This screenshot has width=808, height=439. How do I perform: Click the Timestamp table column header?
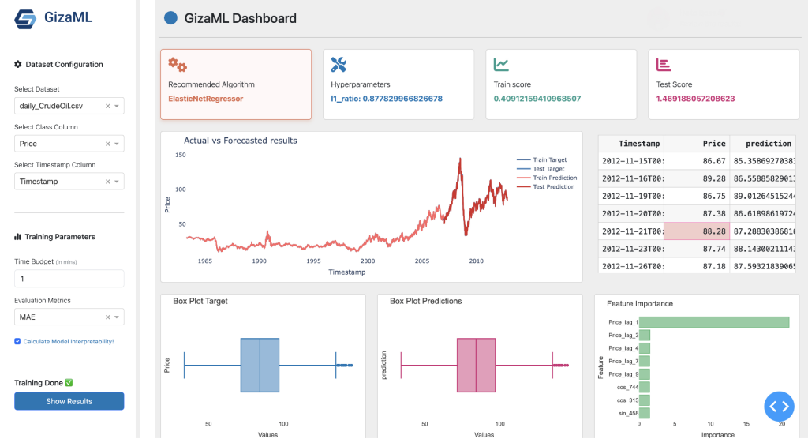631,144
